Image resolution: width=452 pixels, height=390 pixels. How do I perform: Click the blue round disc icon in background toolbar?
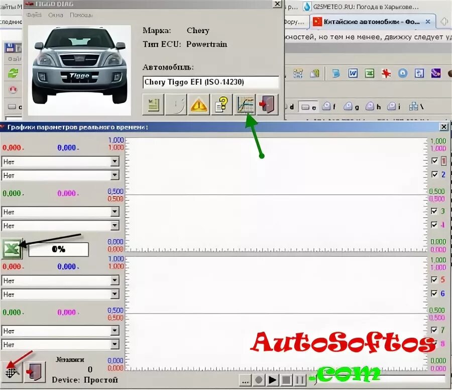(x=403, y=73)
